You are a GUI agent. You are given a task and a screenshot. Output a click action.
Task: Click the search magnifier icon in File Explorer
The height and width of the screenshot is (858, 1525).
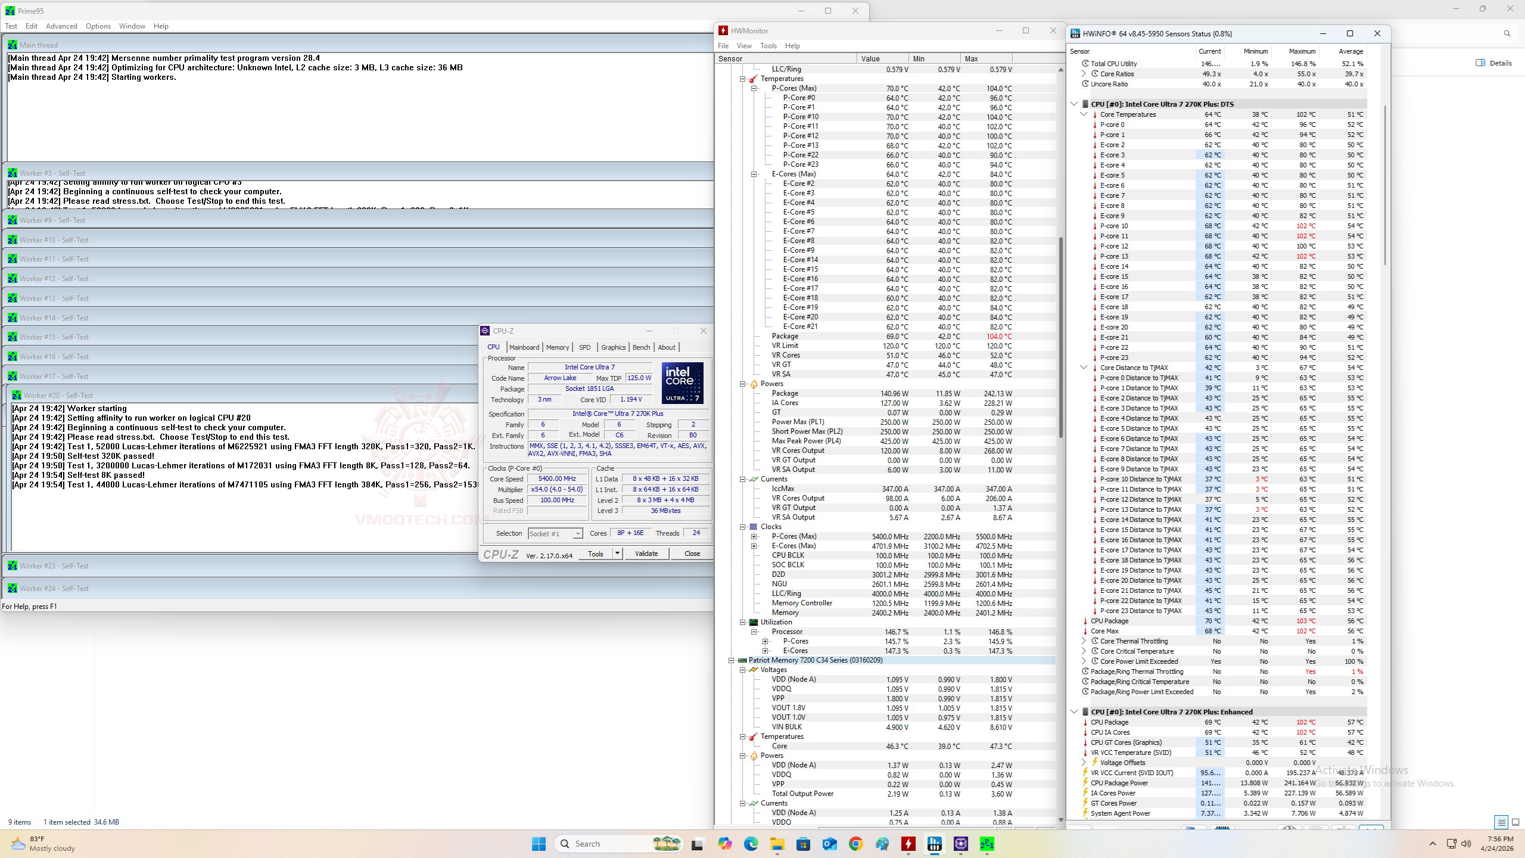pyautogui.click(x=1507, y=34)
